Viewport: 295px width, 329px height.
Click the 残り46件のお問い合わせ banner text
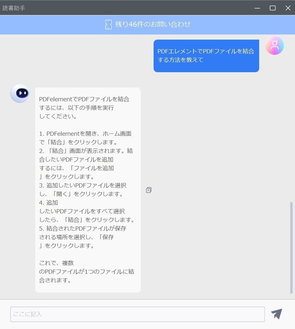(x=153, y=24)
